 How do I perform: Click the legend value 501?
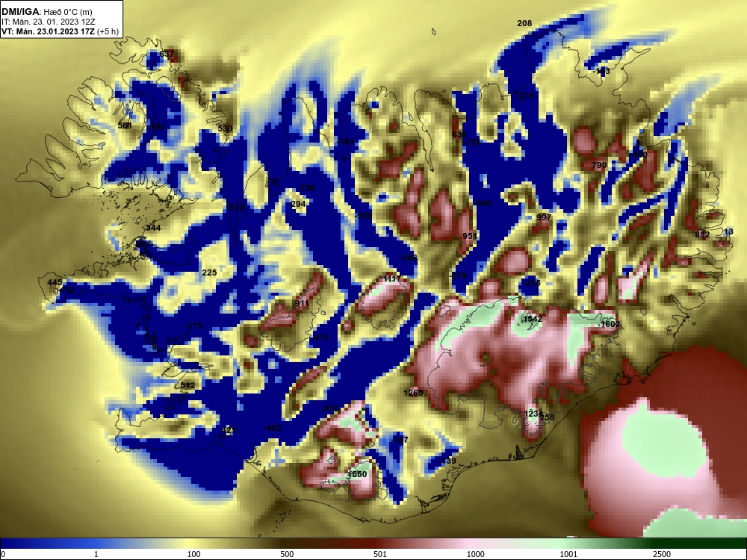pyautogui.click(x=380, y=554)
